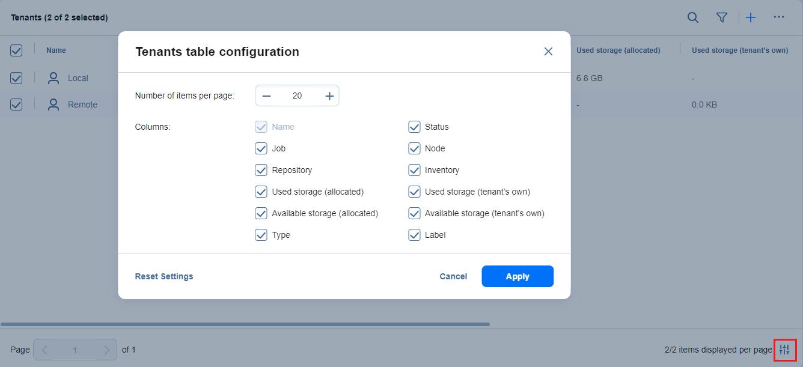Toggle the Status column checkbox

coord(414,127)
